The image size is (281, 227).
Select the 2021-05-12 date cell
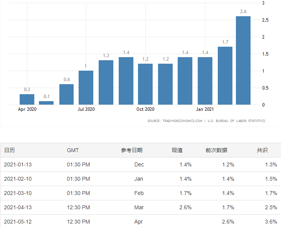click(18, 222)
